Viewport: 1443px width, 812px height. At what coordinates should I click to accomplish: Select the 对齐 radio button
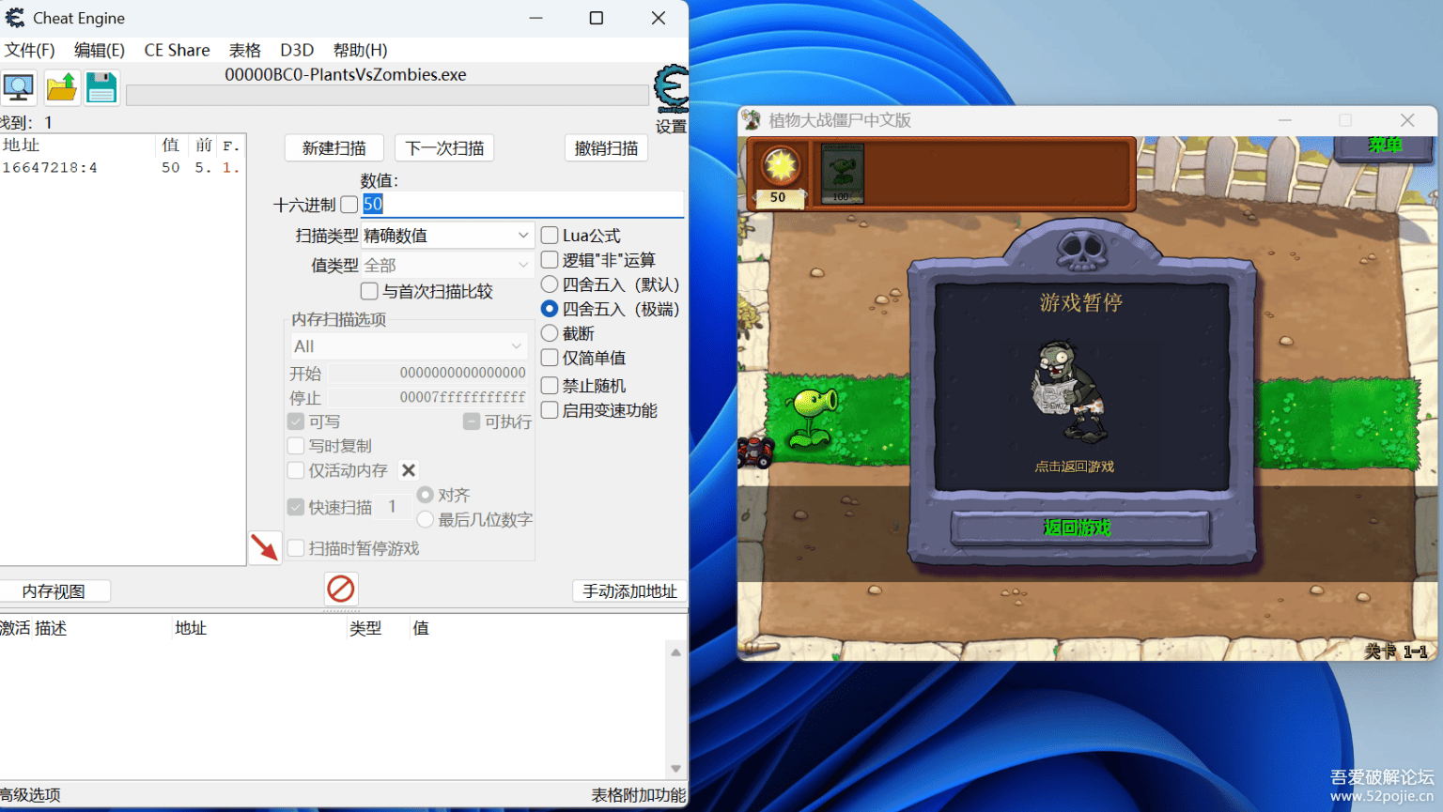(426, 495)
